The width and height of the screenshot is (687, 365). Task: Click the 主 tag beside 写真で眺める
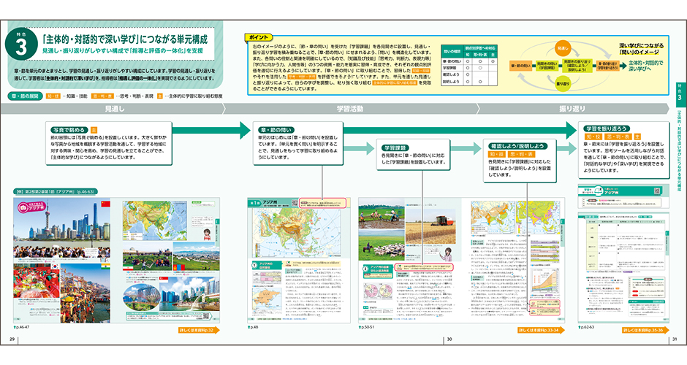coord(94,130)
